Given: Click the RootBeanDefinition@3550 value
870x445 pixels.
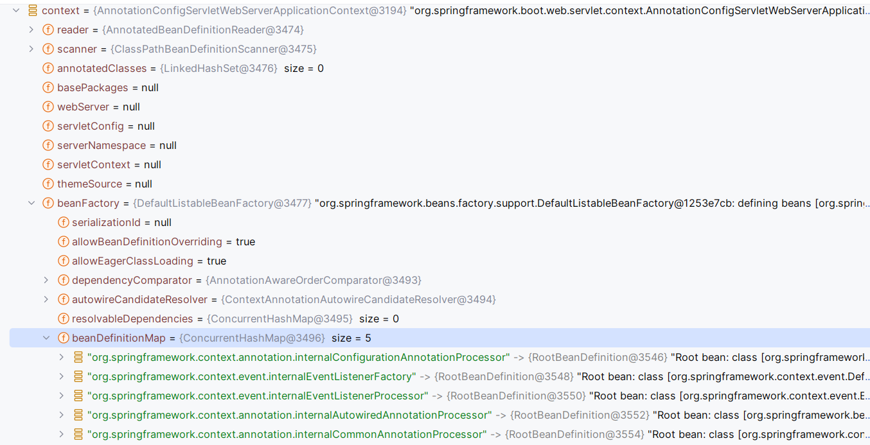Looking at the screenshot, I should click(516, 396).
